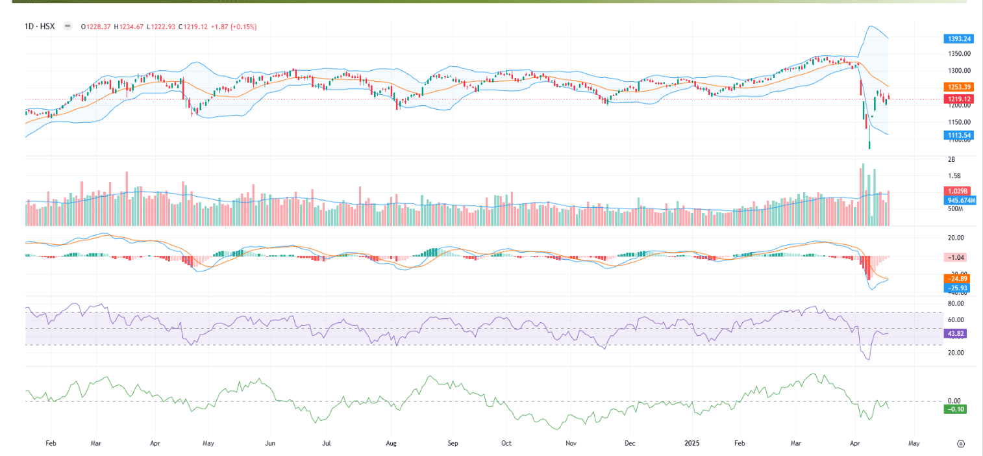Click the red 1219.12 last price label

pyautogui.click(x=958, y=99)
